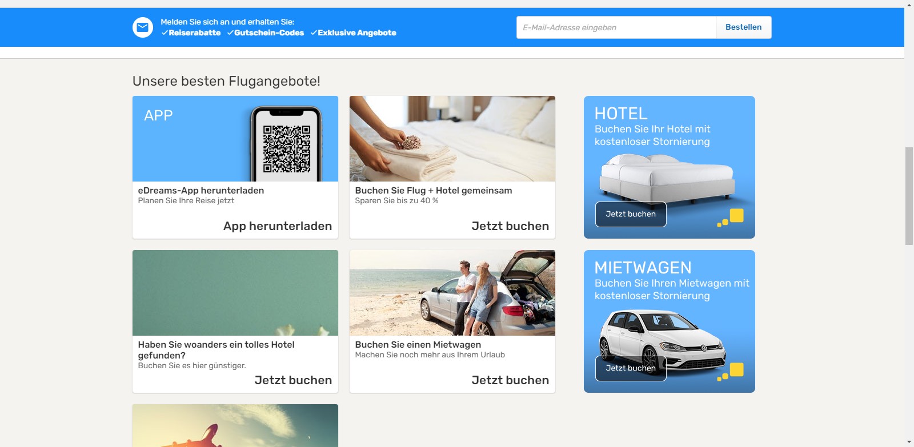Screen dimensions: 914x447
Task: Click Jetzt buchen under cheaper hotel offer
Action: tap(292, 380)
